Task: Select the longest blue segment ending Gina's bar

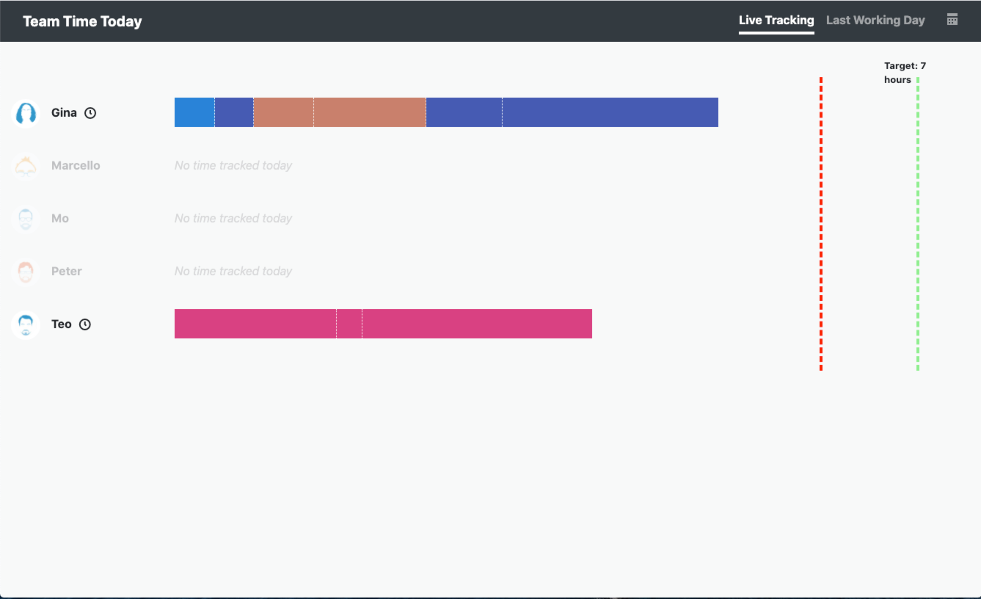Action: click(x=610, y=112)
